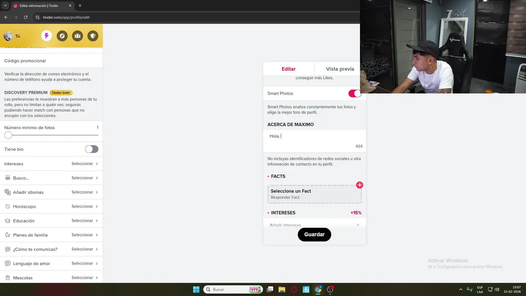Screen dimensions: 526x296
Task: Click the Tinder Gold badge
Action: 61,92
